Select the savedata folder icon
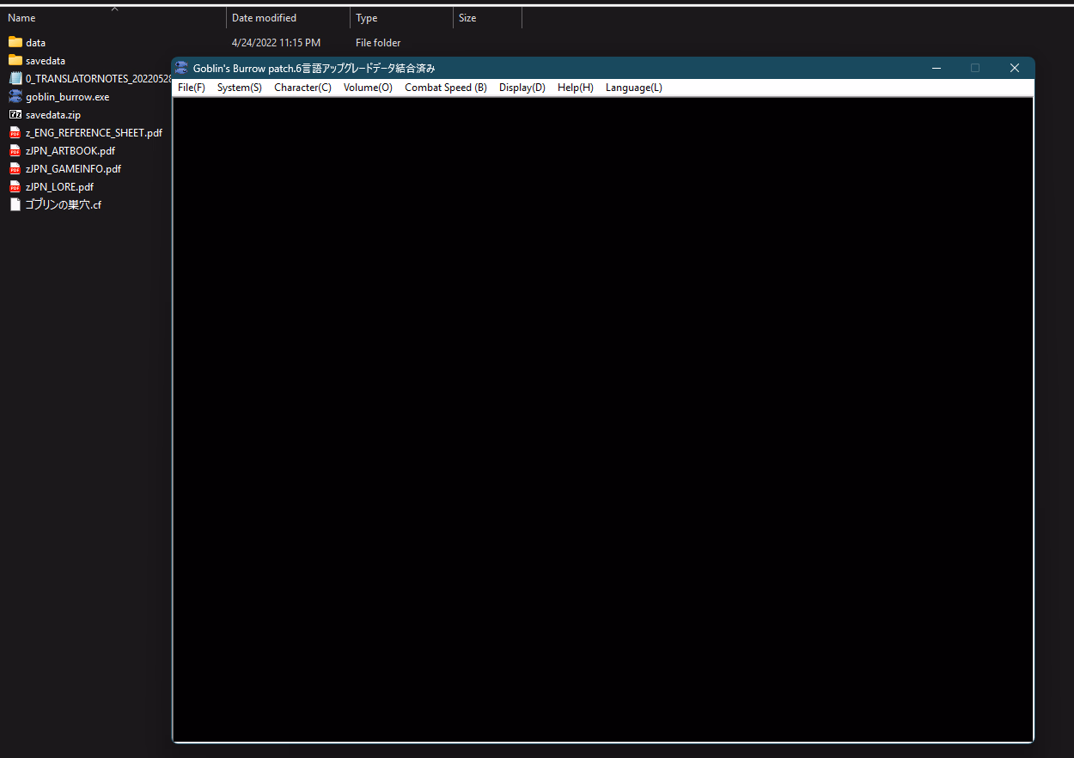Image resolution: width=1074 pixels, height=758 pixels. pyautogui.click(x=15, y=60)
